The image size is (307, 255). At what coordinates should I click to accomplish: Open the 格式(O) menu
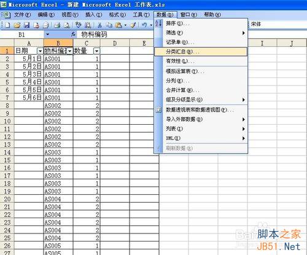117,15
